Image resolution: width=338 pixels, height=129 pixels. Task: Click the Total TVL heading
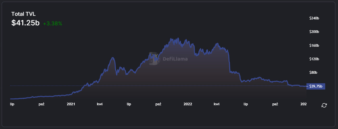[x=24, y=14]
